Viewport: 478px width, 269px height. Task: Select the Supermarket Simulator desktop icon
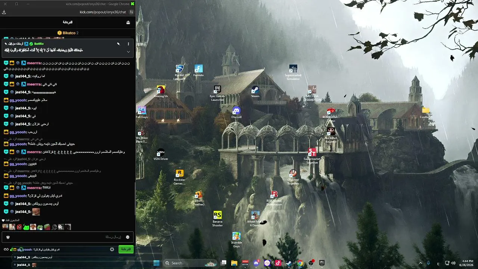293,72
